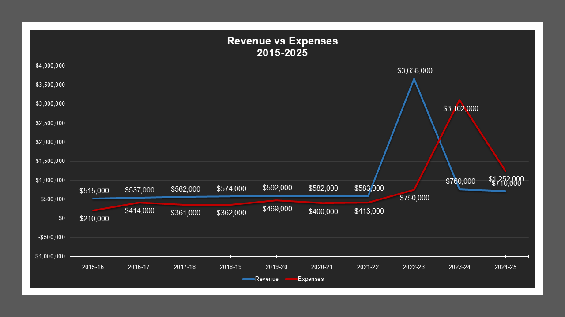The width and height of the screenshot is (565, 317).
Task: Click the $210,000 expenses data label
Action: click(x=94, y=219)
